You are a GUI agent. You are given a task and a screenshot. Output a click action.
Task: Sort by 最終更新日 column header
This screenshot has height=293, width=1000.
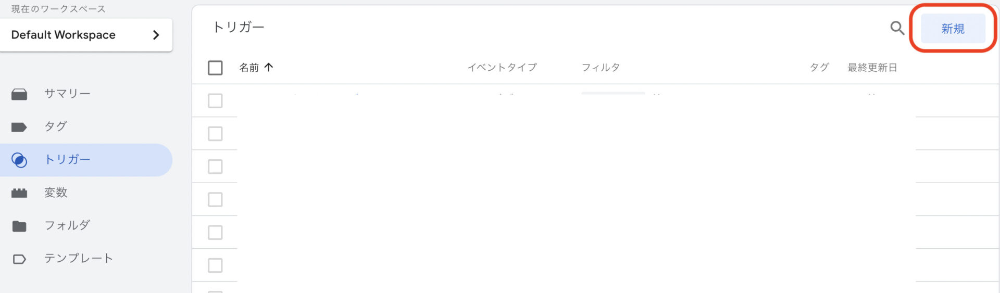[x=872, y=68]
